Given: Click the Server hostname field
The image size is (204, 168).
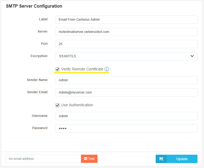Looking at the screenshot, I should pyautogui.click(x=127, y=32).
